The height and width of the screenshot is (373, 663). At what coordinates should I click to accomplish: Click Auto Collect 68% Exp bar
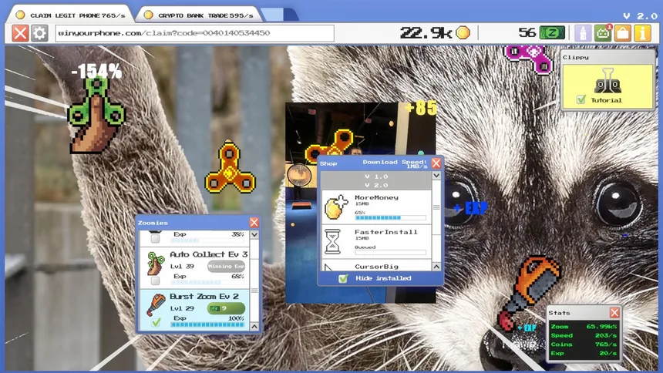[207, 283]
